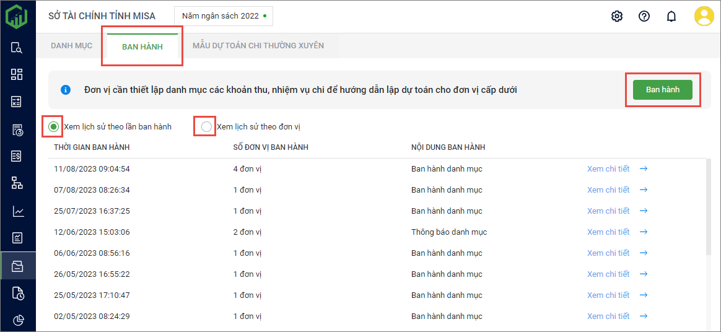Open the pie chart sidebar icon
This screenshot has height=332, width=721.
pyautogui.click(x=17, y=320)
